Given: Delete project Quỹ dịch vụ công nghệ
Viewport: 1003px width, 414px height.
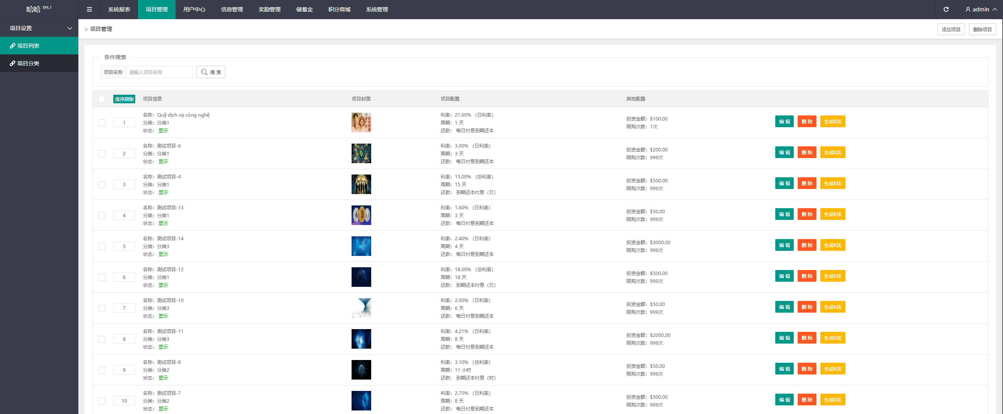Looking at the screenshot, I should point(807,121).
